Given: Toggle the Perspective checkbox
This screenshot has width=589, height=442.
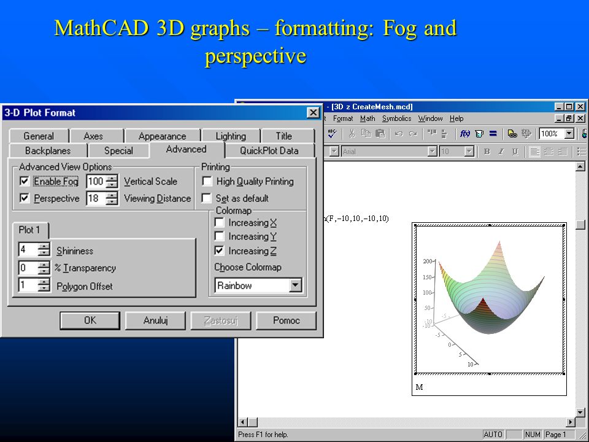Looking at the screenshot, I should coord(25,198).
